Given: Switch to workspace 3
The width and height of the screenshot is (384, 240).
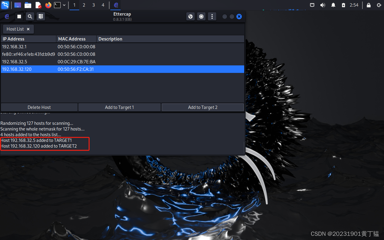Looking at the screenshot, I should point(94,5).
